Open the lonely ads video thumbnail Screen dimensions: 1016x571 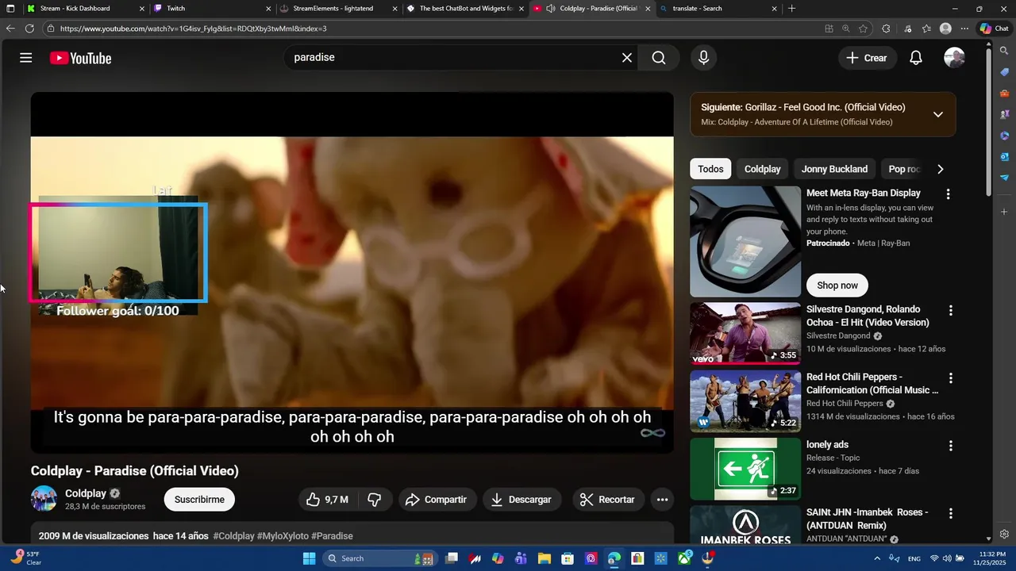745,469
